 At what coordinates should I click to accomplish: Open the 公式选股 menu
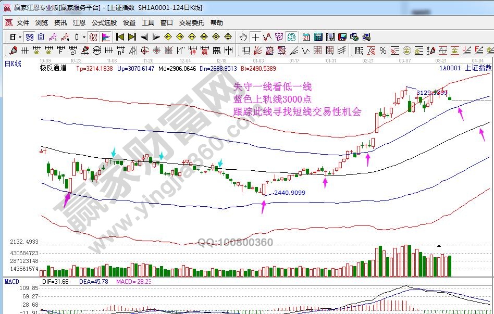coord(104,23)
